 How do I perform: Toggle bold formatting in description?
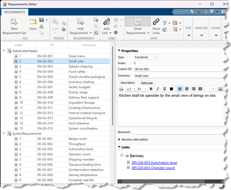tap(151, 89)
